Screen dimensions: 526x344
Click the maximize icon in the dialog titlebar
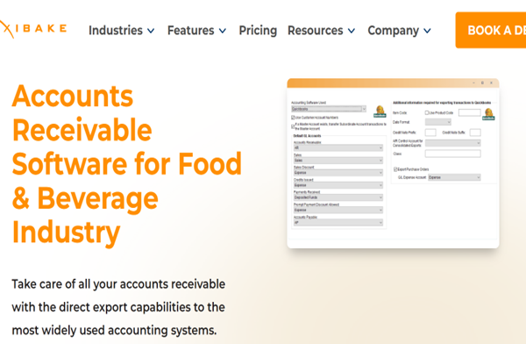pos(482,83)
